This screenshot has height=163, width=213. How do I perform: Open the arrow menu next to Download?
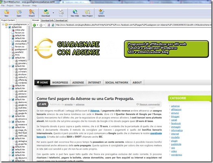(x=53, y=13)
